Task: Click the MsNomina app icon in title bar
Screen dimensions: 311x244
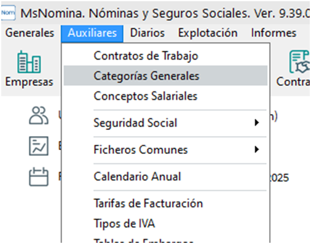Action: (8, 13)
